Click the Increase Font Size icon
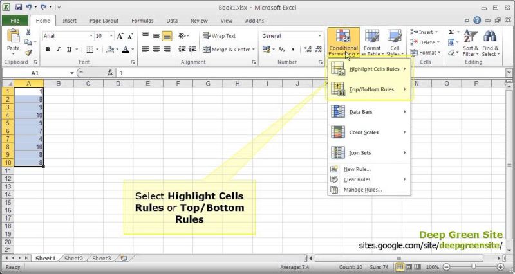The width and height of the screenshot is (515, 274). click(120, 36)
